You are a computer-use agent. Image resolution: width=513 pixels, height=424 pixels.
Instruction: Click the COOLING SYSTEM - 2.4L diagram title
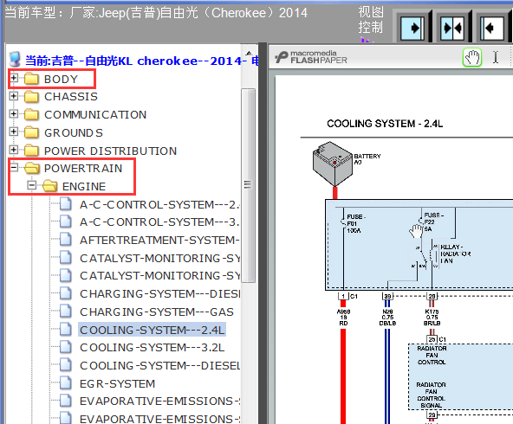coord(385,124)
